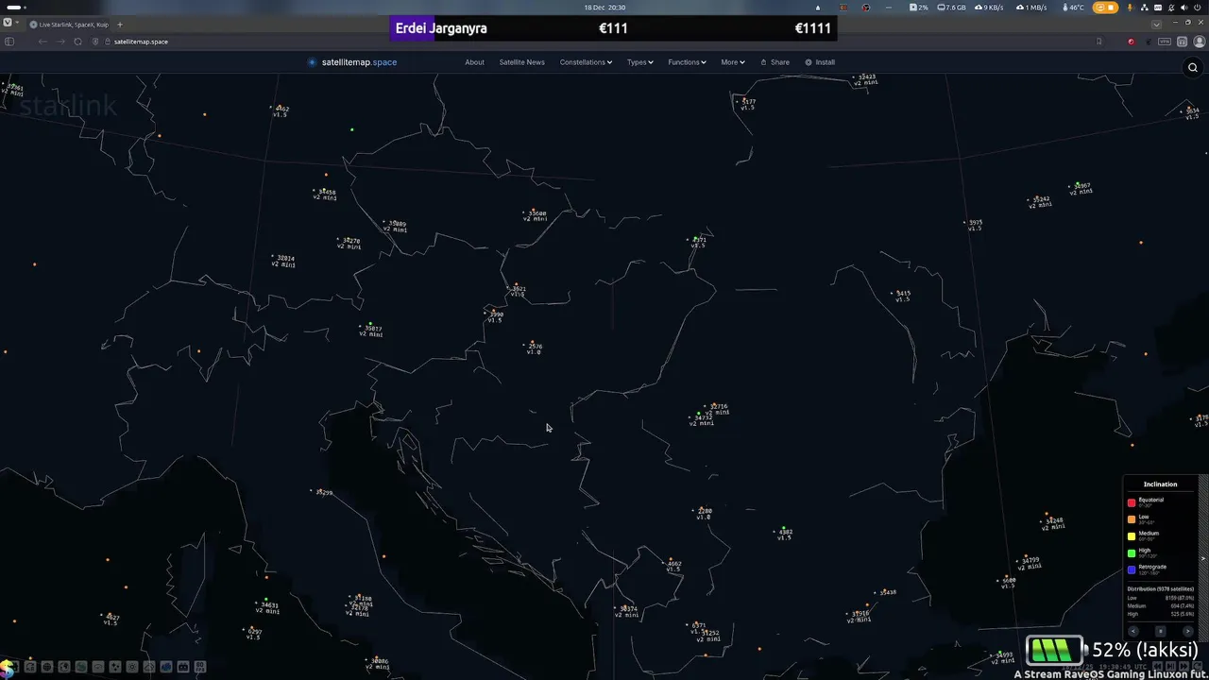Open the search magnifier icon

pos(1193,67)
